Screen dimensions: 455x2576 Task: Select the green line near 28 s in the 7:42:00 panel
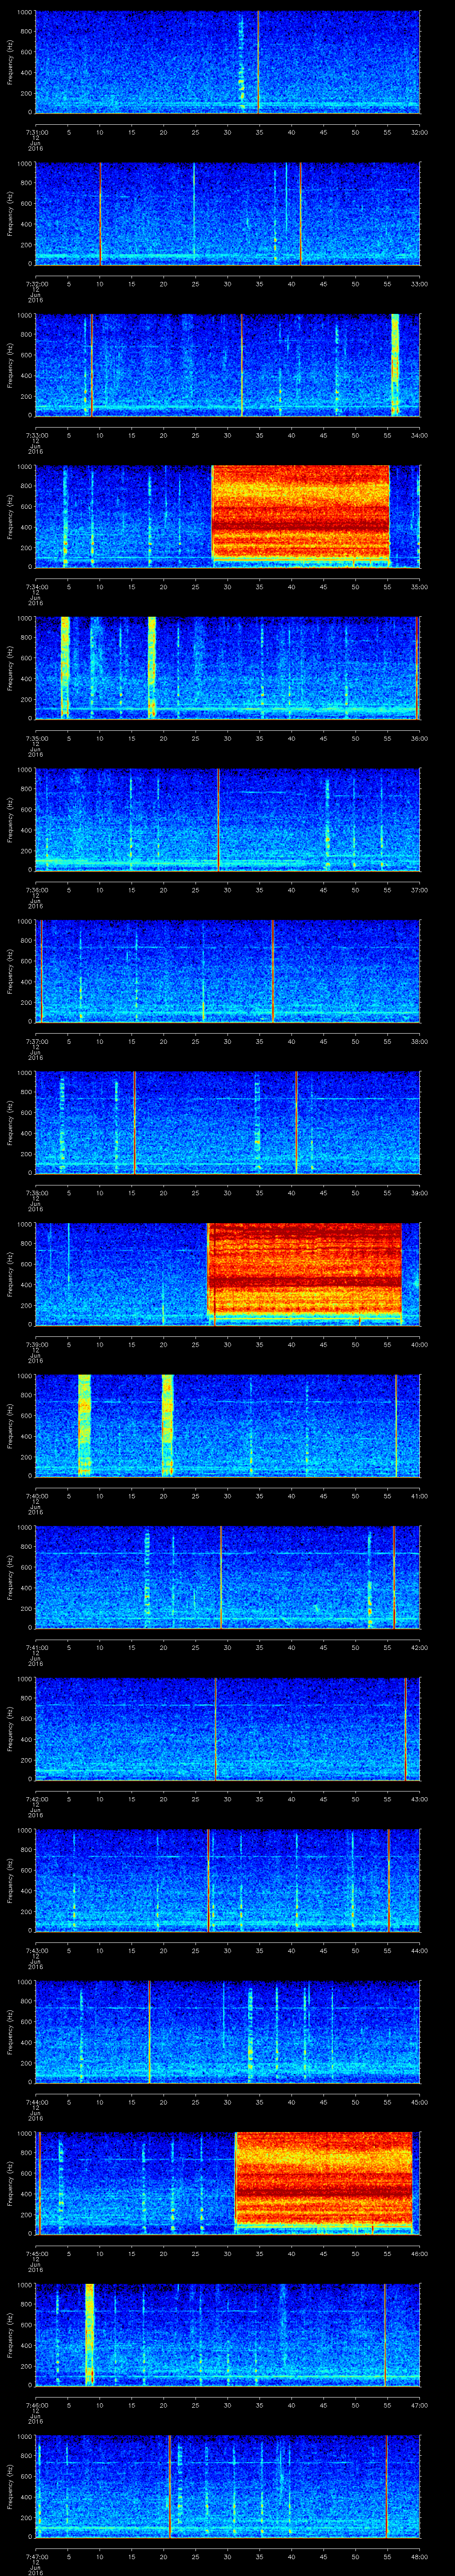[x=215, y=1729]
